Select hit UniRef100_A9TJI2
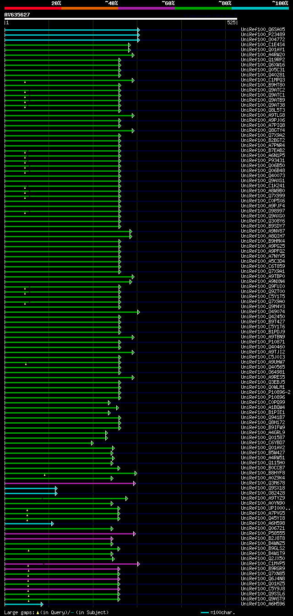293x616 pixels. pos(264,352)
